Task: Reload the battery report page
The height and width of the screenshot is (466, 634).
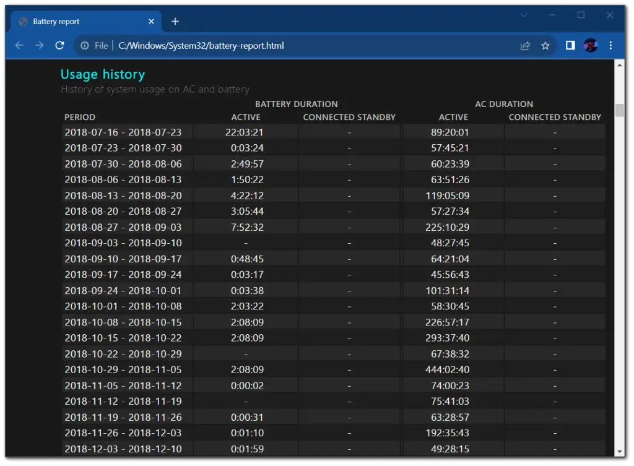Action: (x=60, y=45)
